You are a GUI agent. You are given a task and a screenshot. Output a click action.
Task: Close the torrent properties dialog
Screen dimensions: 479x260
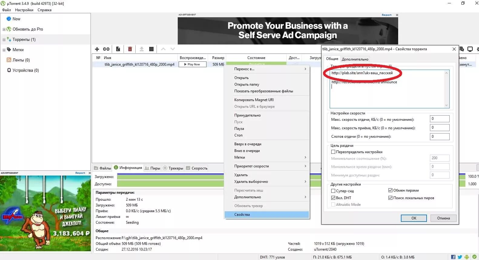(x=454, y=49)
